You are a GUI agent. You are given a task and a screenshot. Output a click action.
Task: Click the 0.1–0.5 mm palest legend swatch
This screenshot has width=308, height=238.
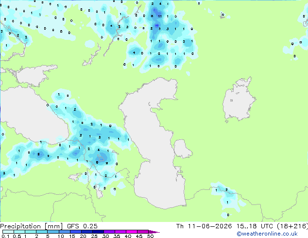tap(8, 232)
